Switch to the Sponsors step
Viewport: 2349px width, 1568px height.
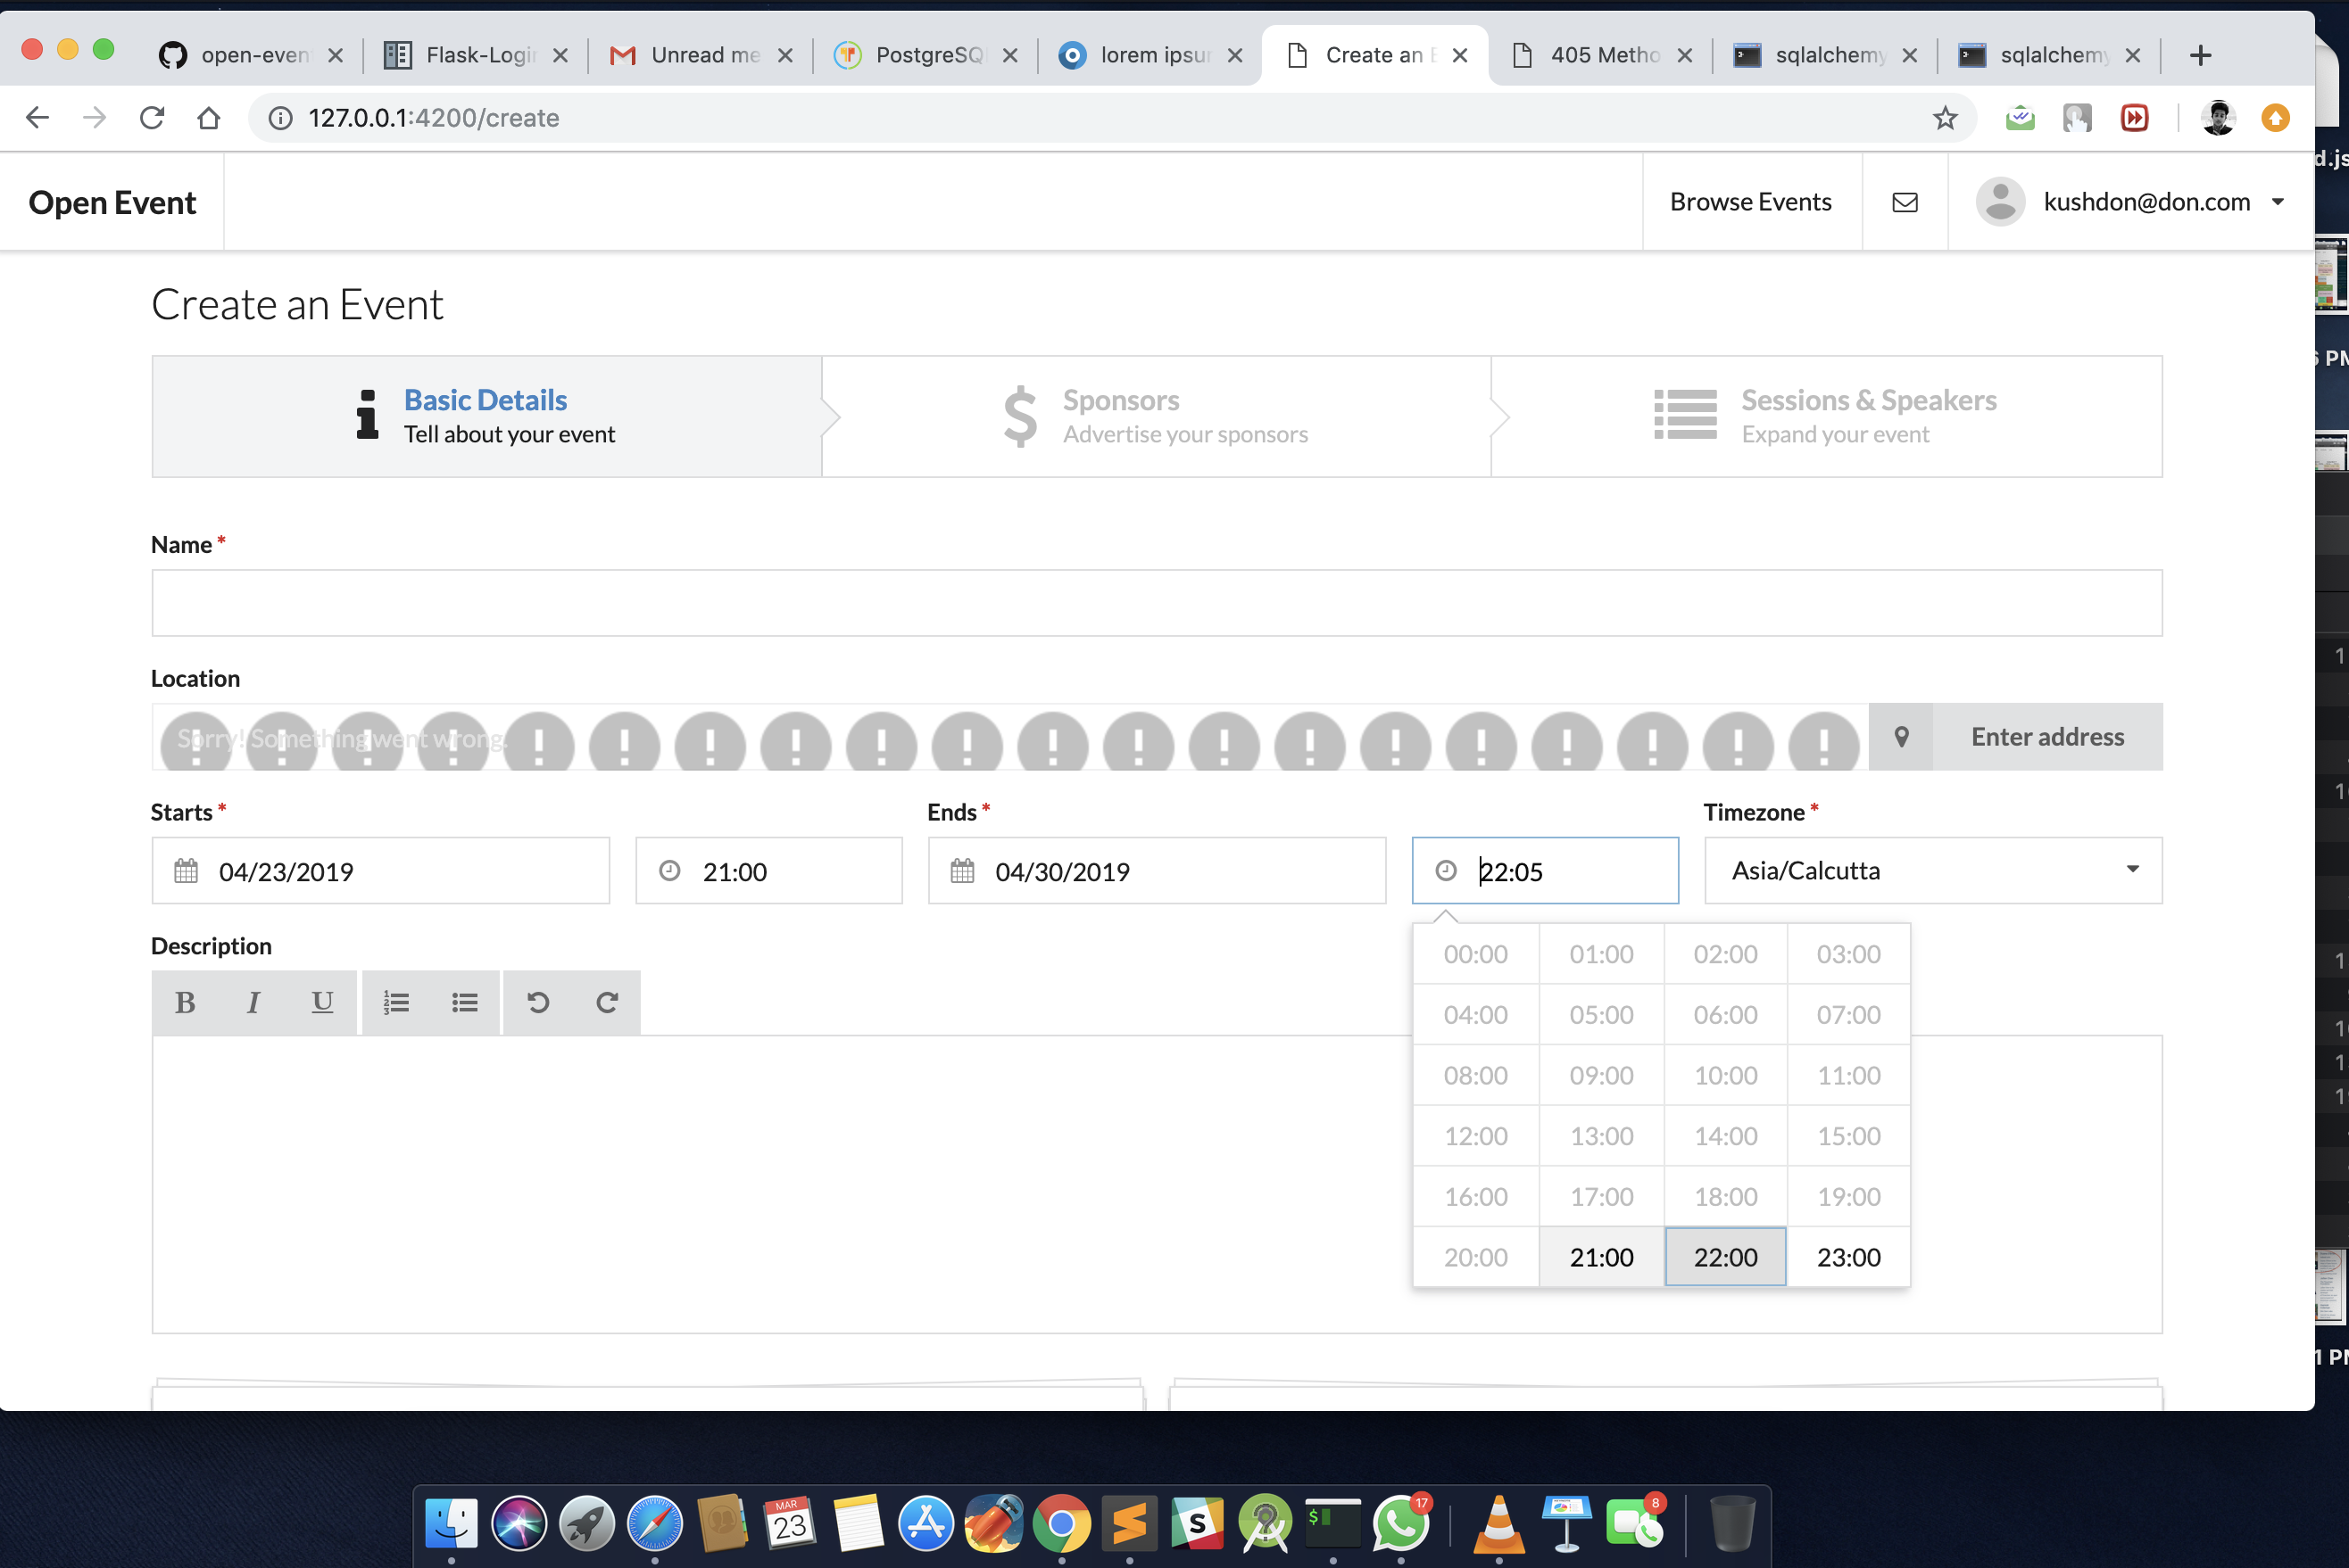click(1156, 416)
